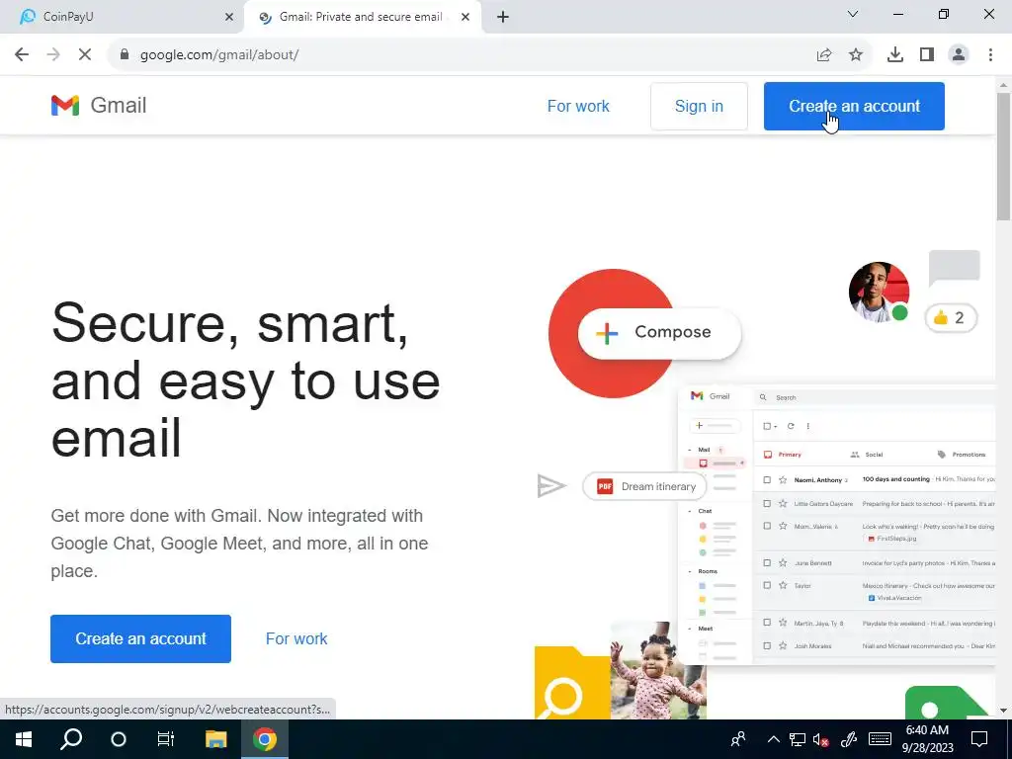Click the Gmail M logo icon

[x=65, y=105]
